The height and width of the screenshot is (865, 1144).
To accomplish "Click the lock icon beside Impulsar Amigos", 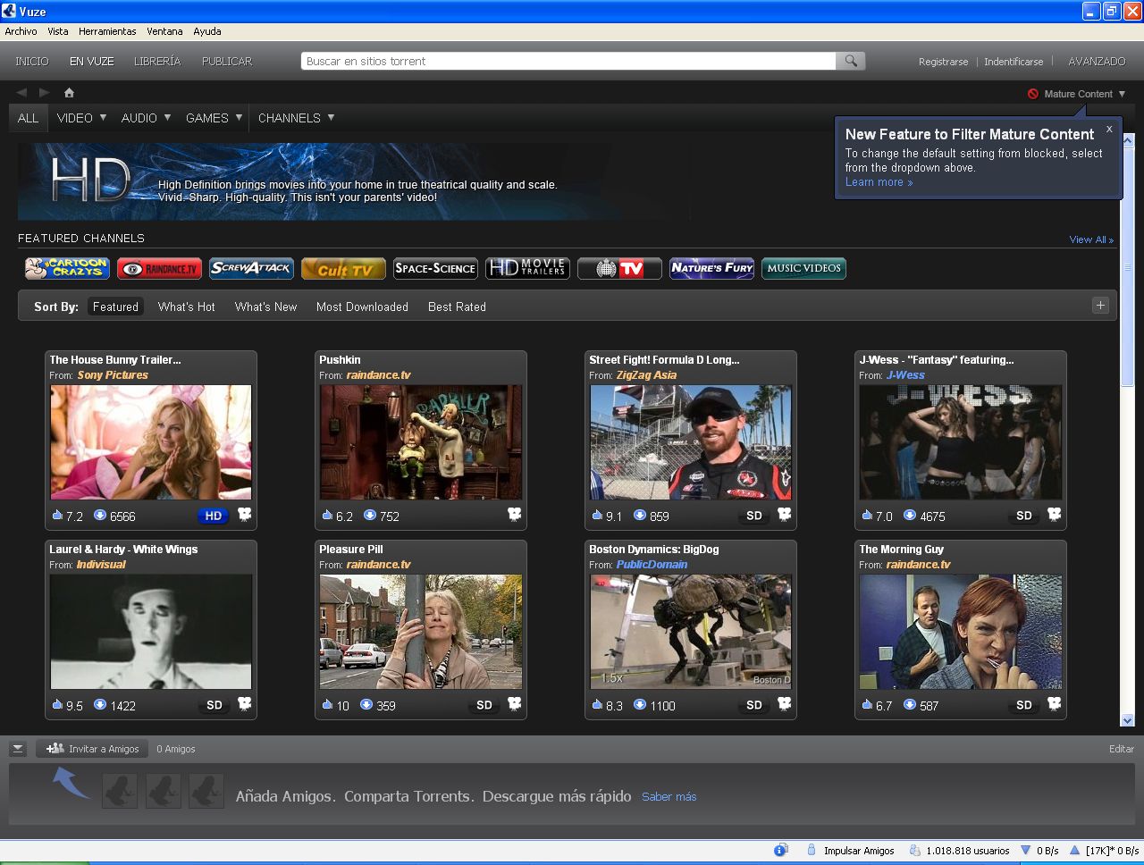I will point(812,851).
